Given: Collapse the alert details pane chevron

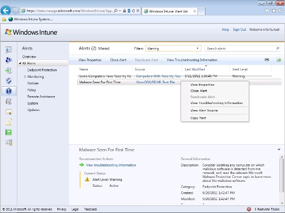Looking at the screenshot, I should 279,150.
